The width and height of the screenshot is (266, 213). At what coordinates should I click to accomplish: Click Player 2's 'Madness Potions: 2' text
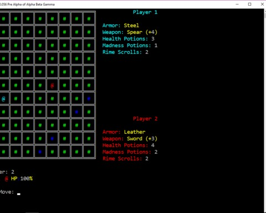click(130, 152)
